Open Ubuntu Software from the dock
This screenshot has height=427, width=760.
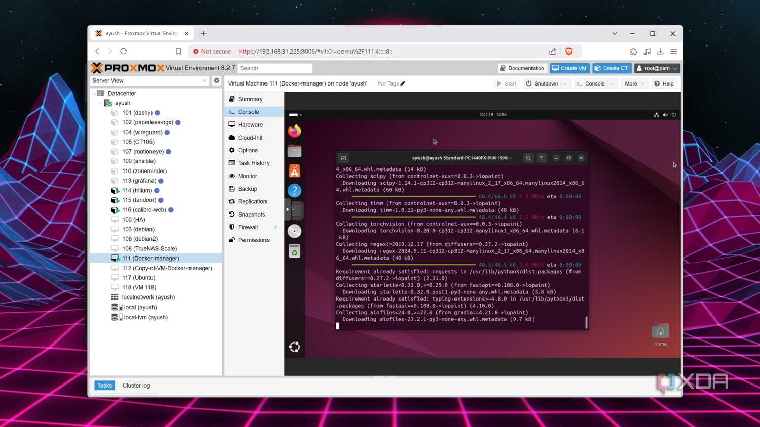tap(294, 170)
